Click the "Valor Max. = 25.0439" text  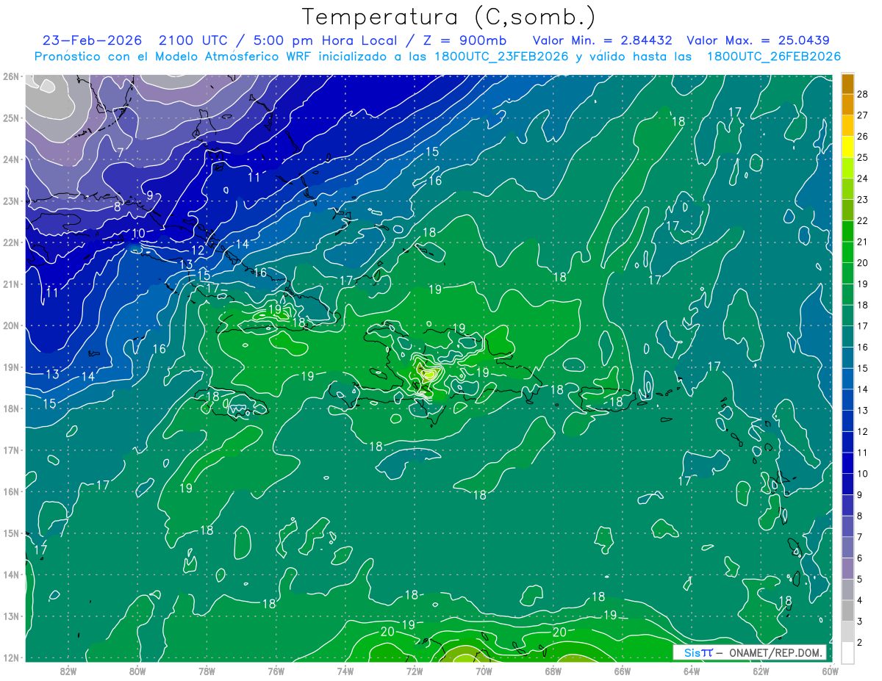point(758,40)
